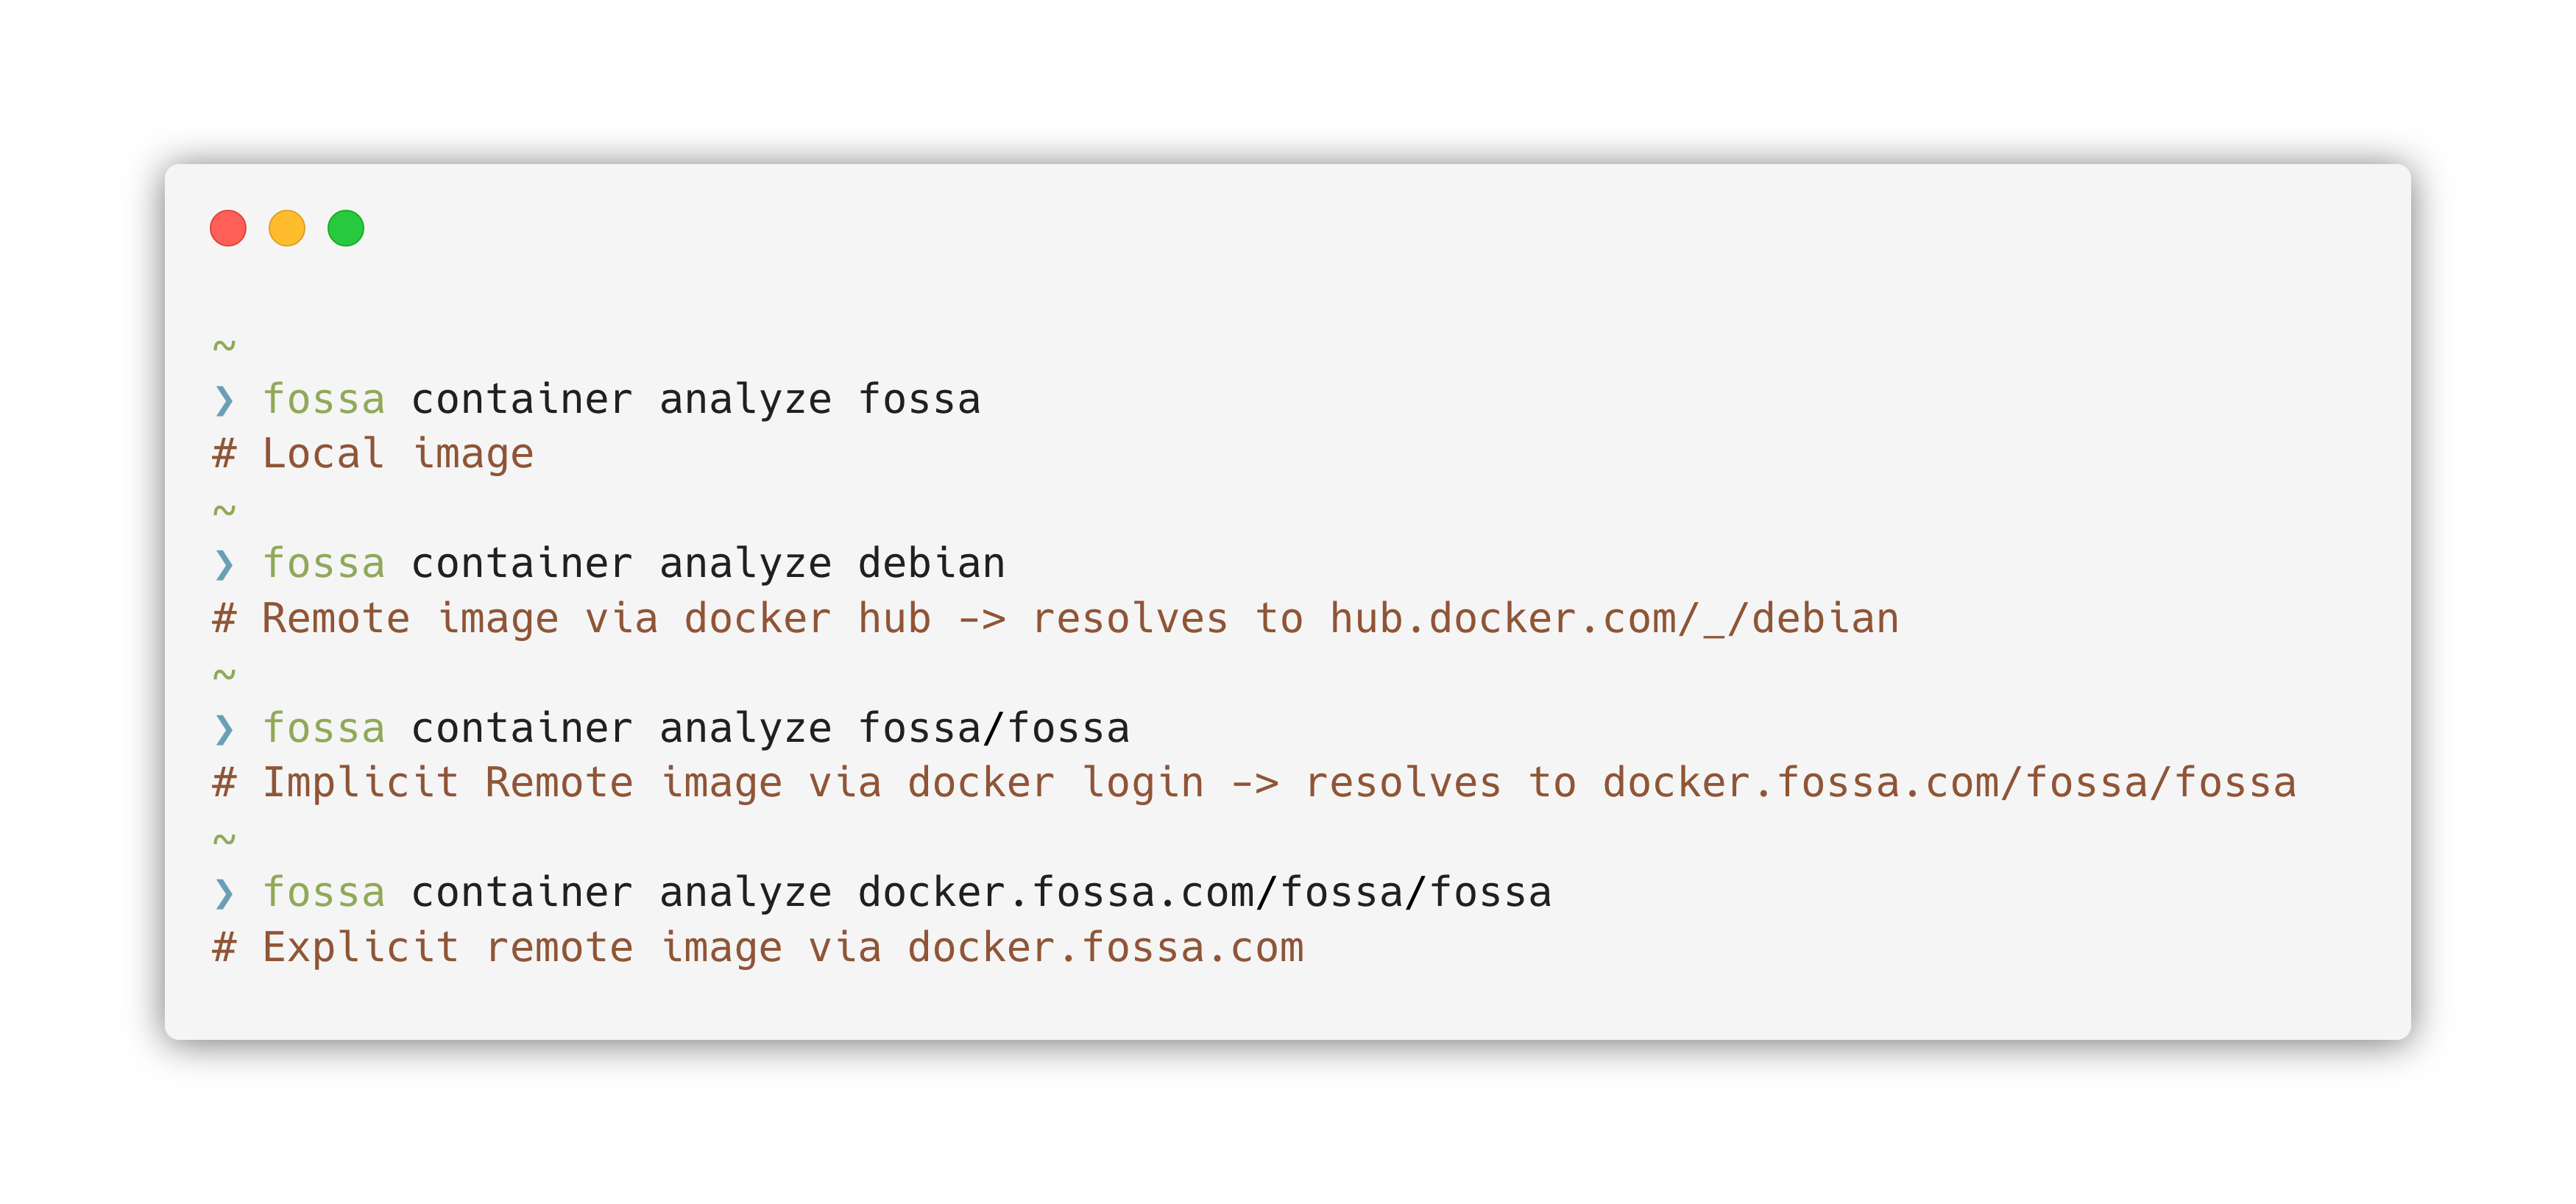Click the '# Local image' comment
The height and width of the screenshot is (1204, 2576).
[373, 454]
